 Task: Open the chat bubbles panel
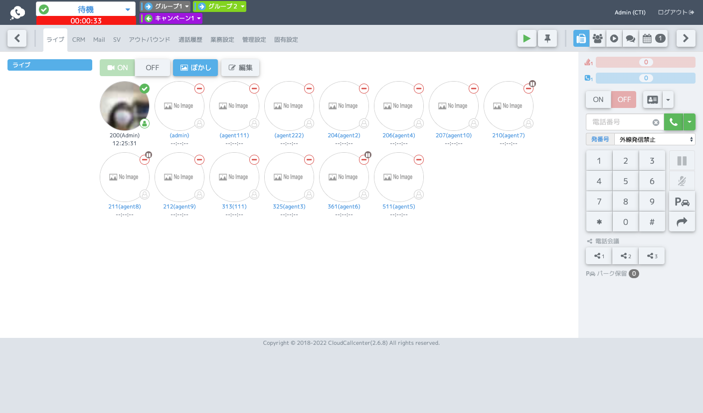(631, 38)
